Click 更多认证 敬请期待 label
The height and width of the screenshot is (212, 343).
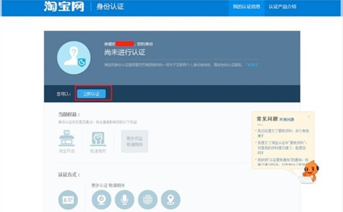tap(108, 186)
